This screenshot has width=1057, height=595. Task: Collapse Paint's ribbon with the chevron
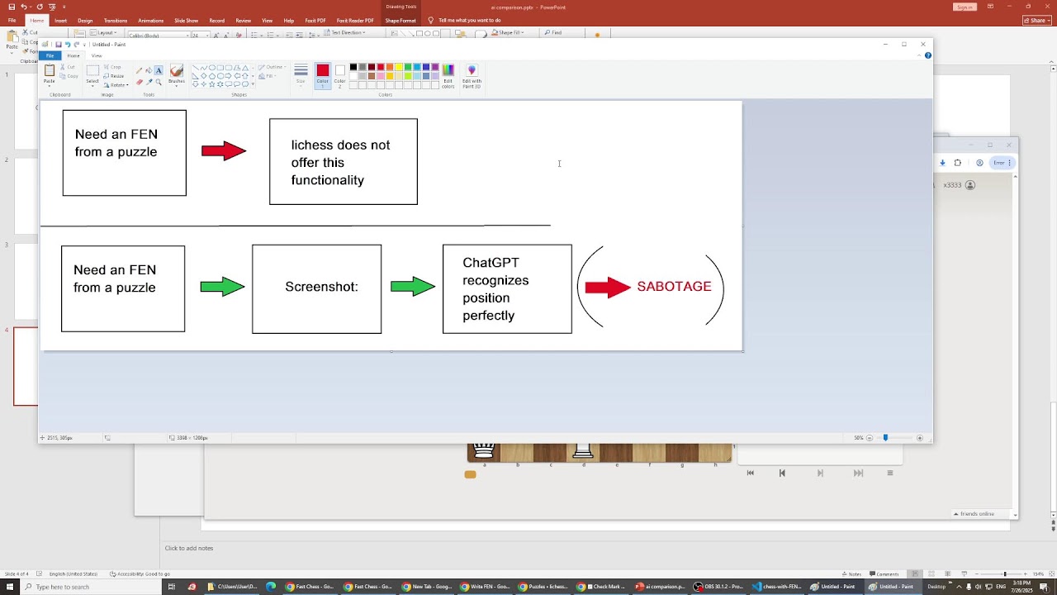[x=918, y=55]
